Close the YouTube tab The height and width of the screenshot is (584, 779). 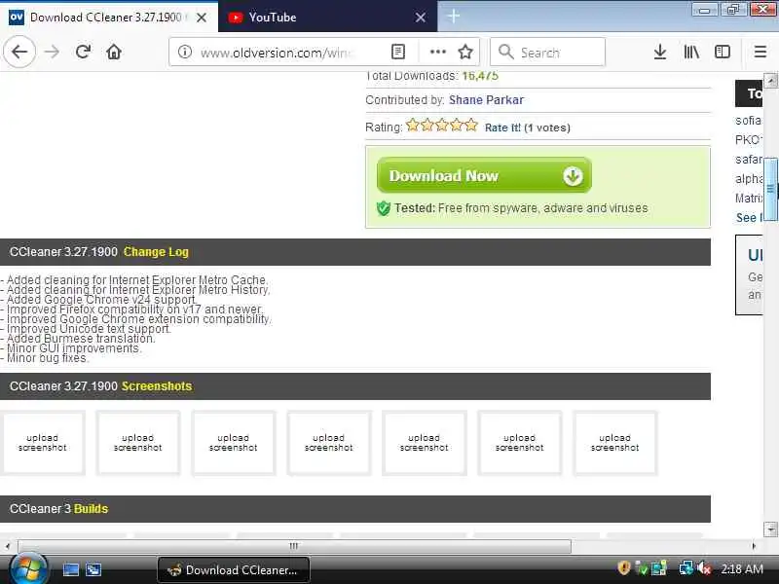tap(421, 18)
